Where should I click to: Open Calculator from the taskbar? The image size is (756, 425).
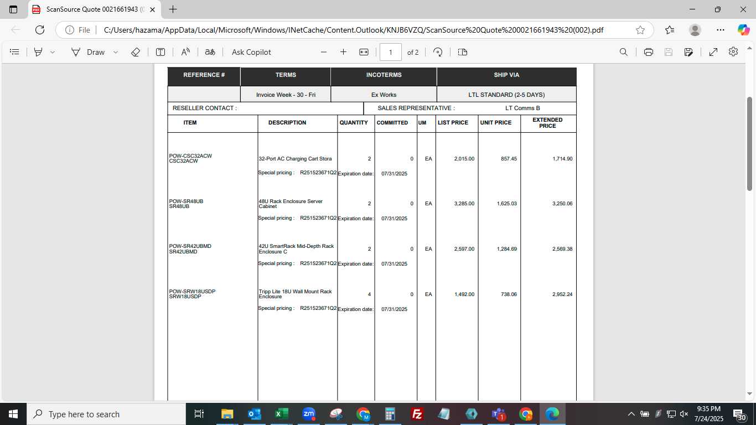click(x=390, y=414)
